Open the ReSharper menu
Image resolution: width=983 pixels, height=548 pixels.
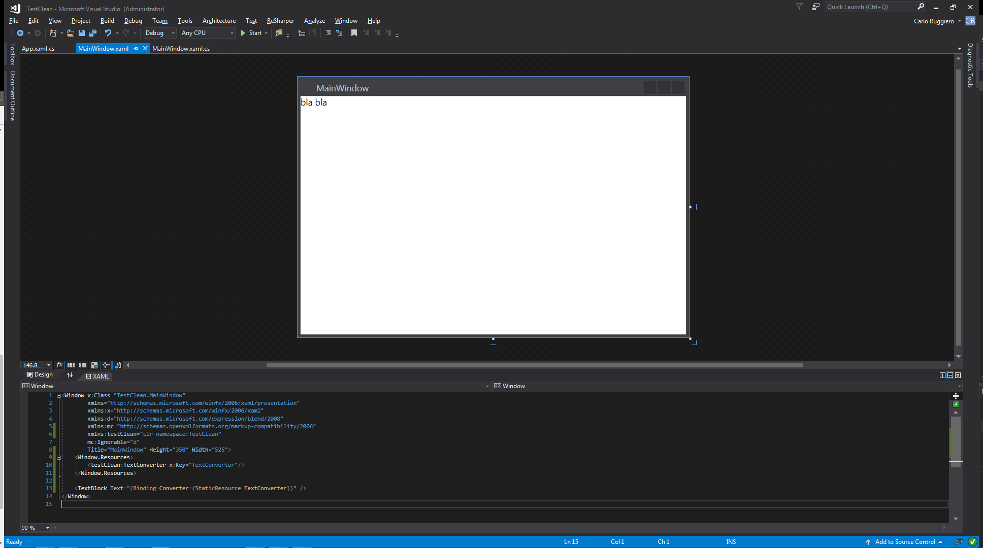click(x=280, y=21)
